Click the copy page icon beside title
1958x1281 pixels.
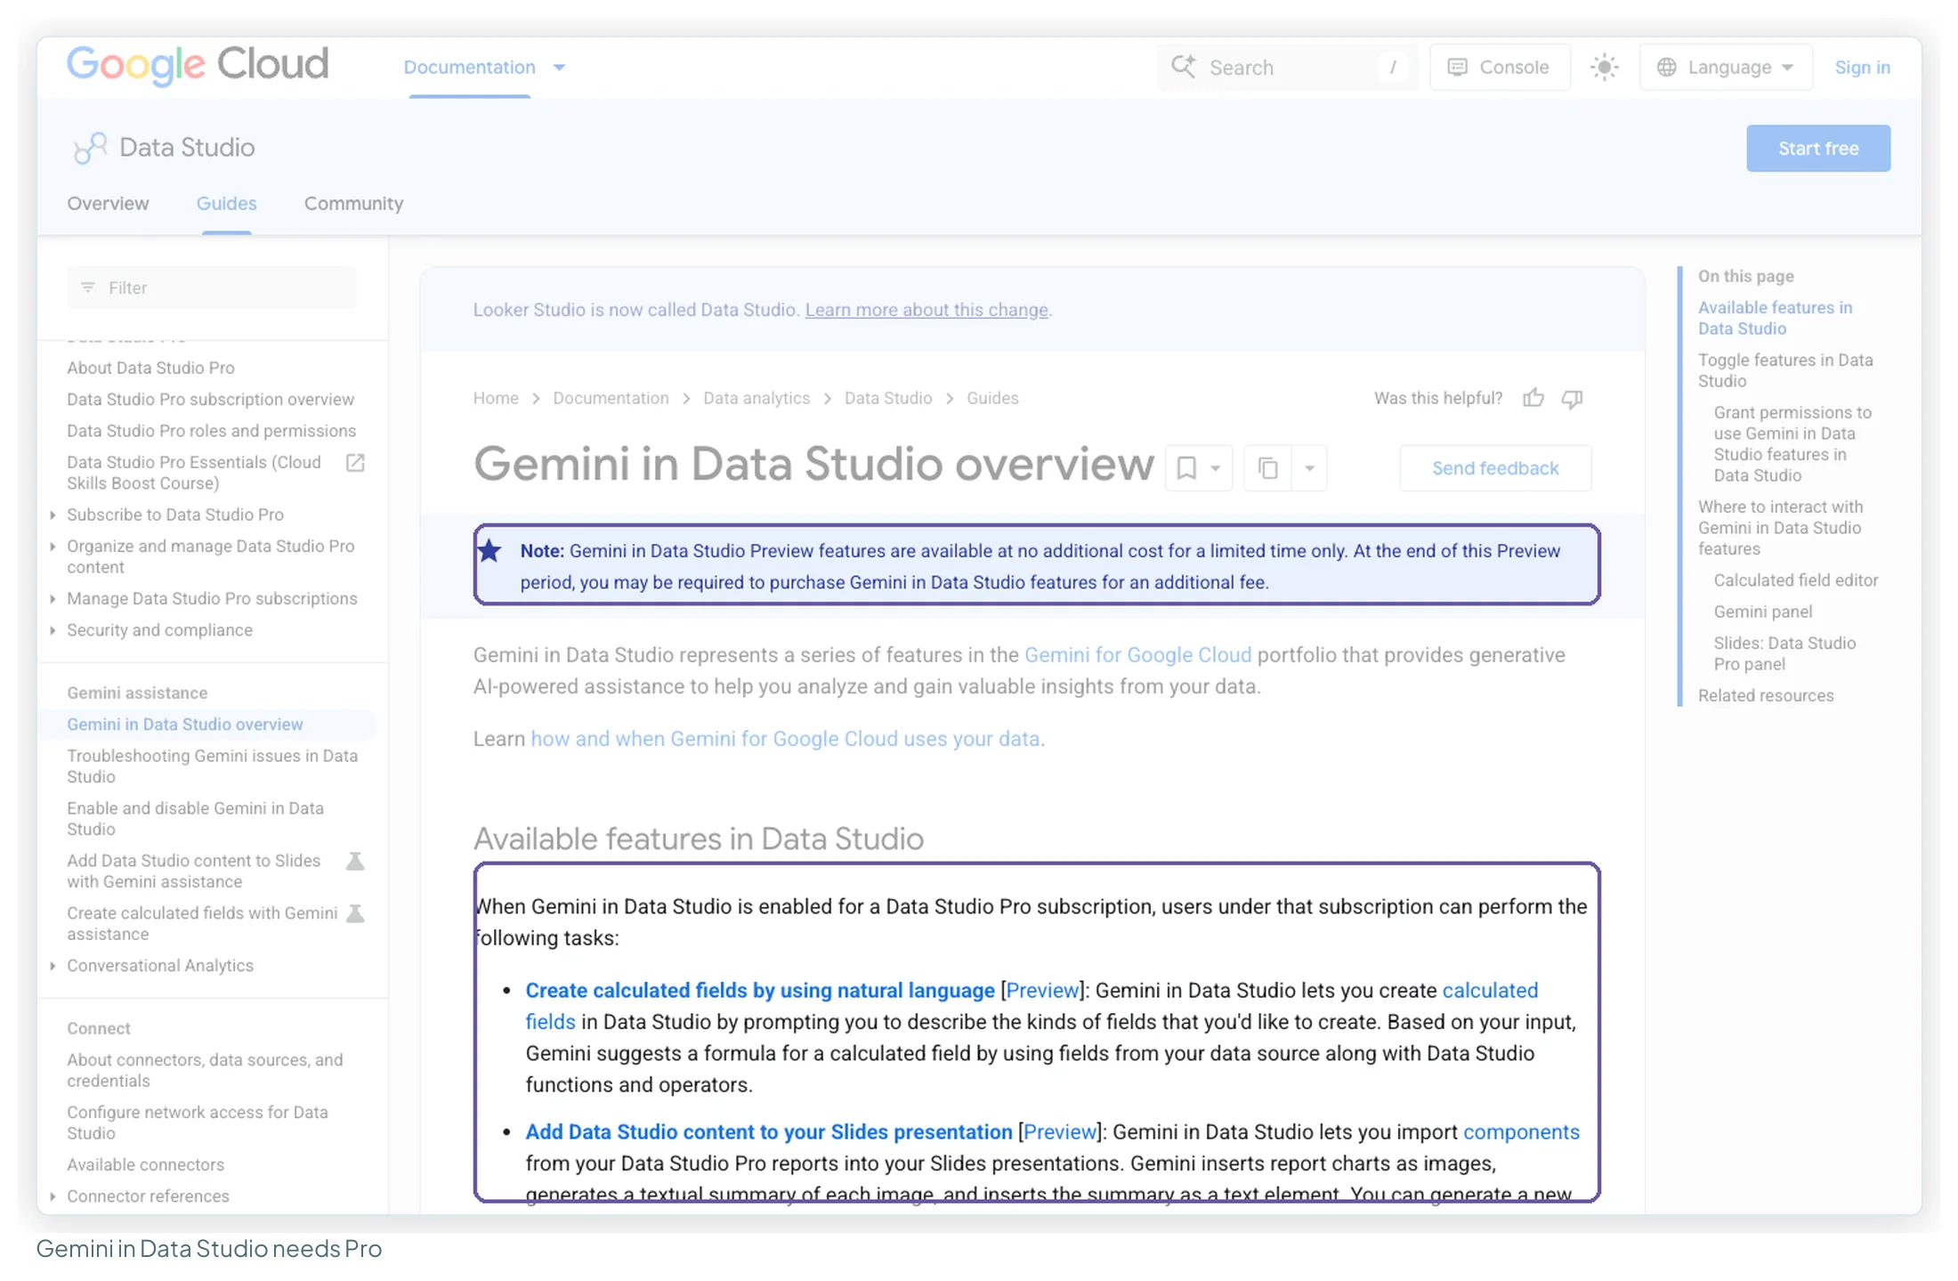coord(1267,468)
